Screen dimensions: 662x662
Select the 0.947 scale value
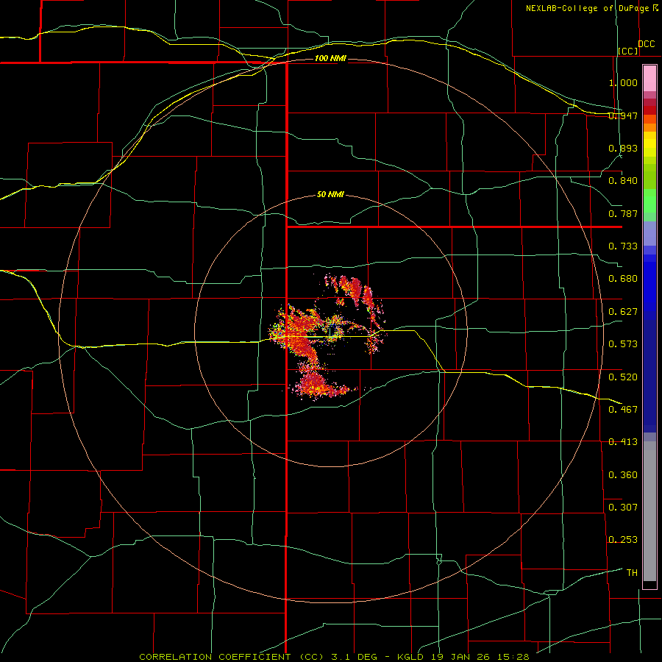[x=623, y=115]
